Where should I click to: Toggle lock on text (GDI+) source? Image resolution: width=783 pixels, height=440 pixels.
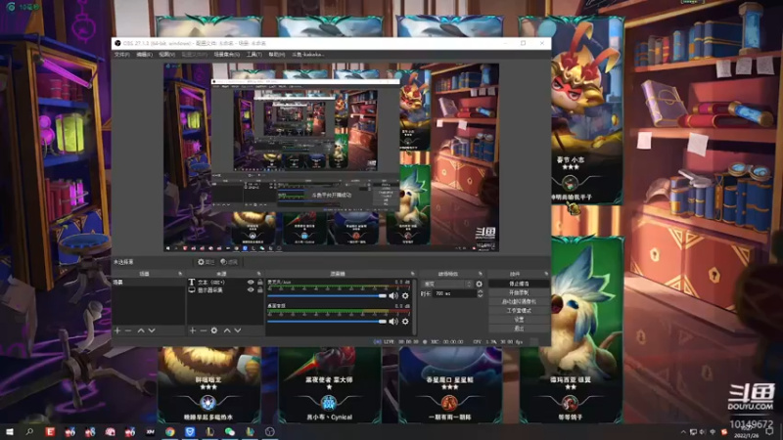(260, 282)
